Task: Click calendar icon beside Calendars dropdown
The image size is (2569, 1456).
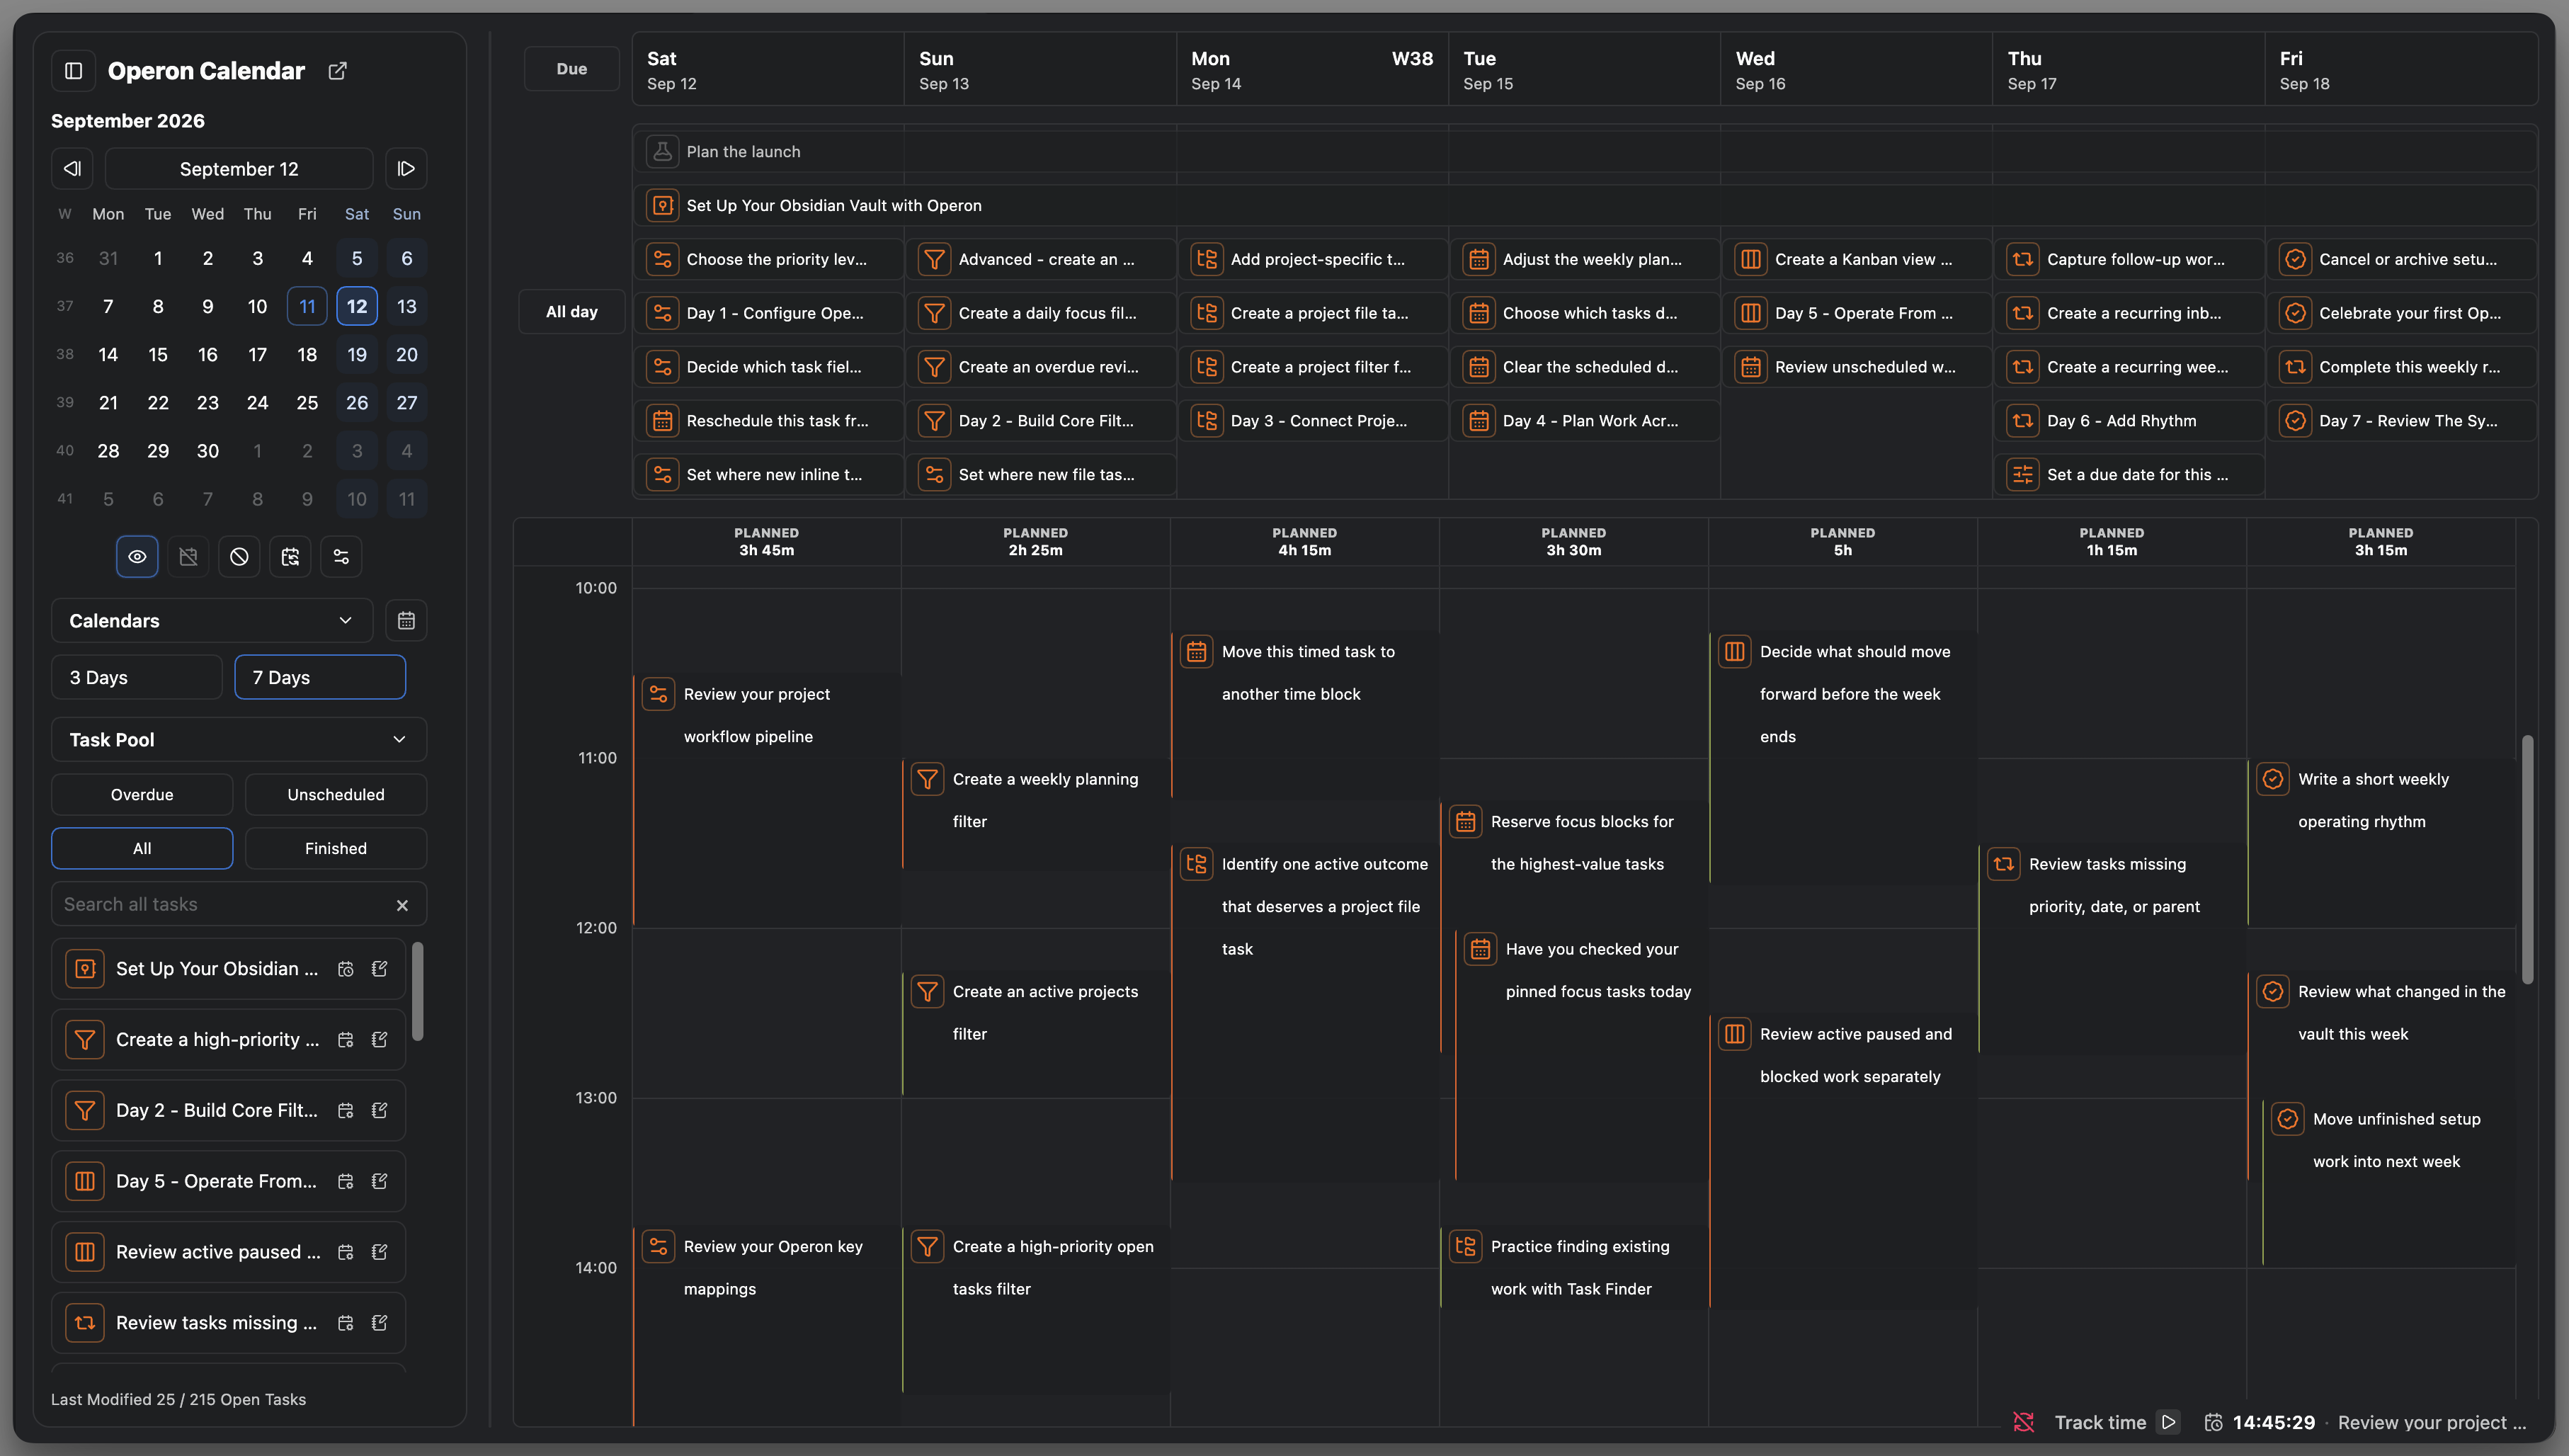Action: [x=406, y=621]
